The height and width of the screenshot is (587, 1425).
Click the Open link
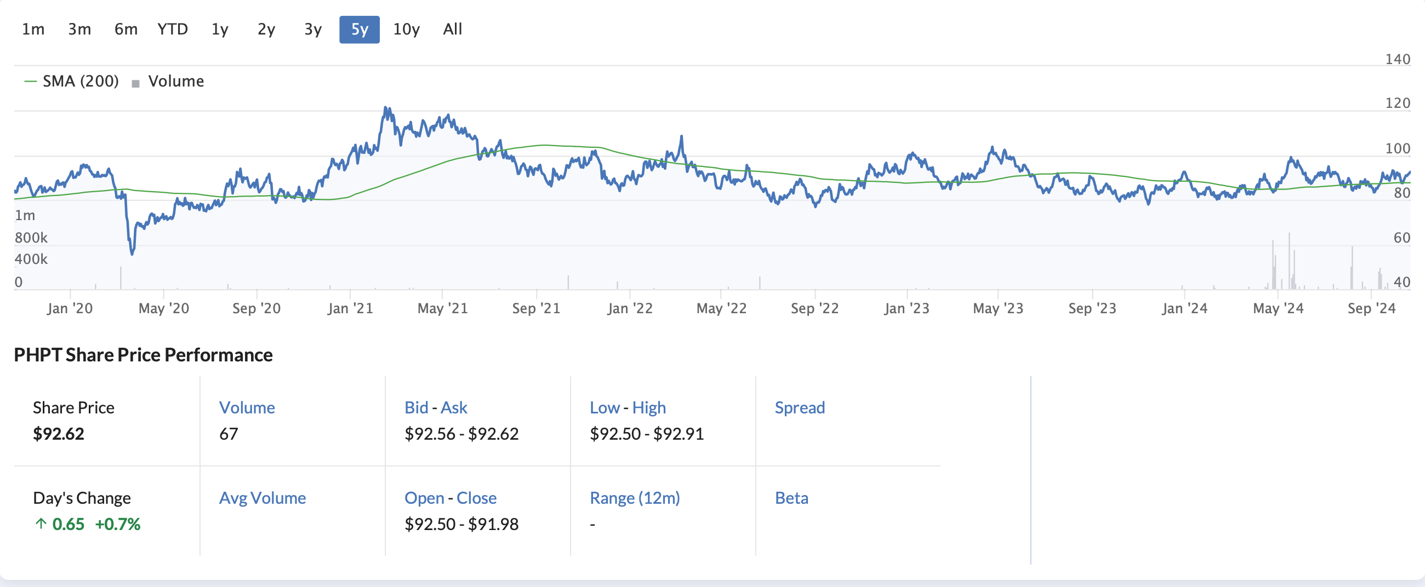click(424, 498)
